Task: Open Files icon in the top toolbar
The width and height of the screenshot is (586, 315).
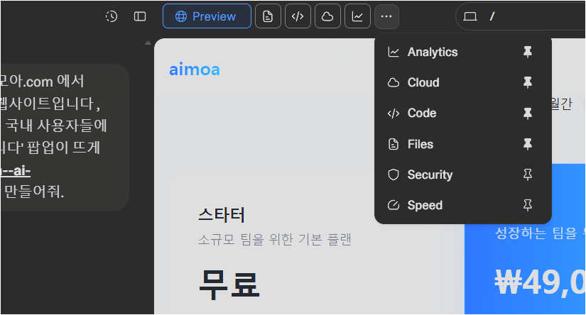Action: pos(268,16)
